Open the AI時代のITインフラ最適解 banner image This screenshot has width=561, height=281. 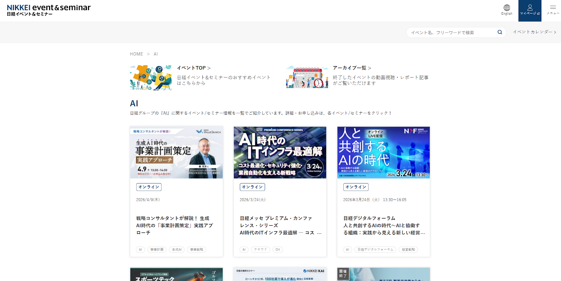[x=280, y=153]
